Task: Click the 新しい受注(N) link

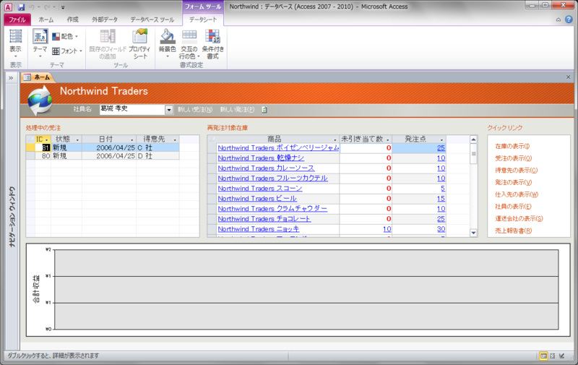Action: click(195, 110)
